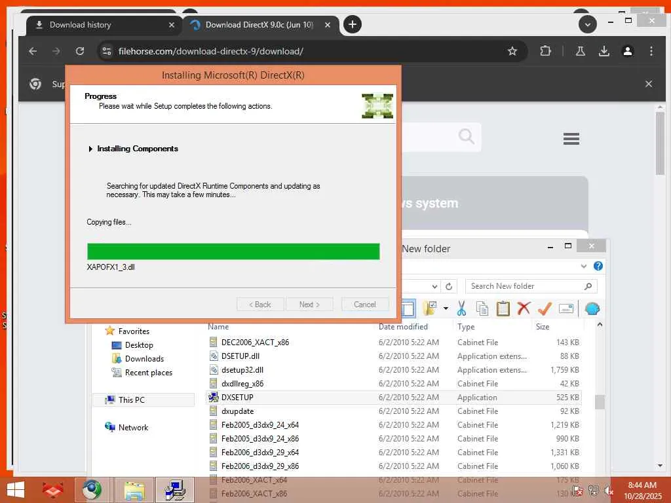This screenshot has width=671, height=503.
Task: Open Chrome three-dot menu
Action: tap(651, 51)
